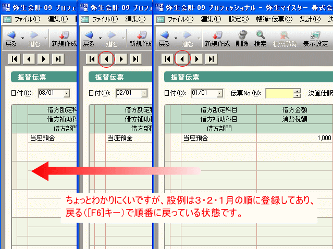Open 設定(S) menu in the menu bar
The width and height of the screenshot is (333, 249).
[238, 19]
